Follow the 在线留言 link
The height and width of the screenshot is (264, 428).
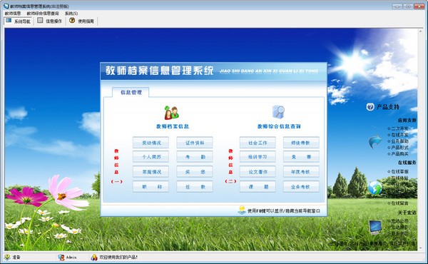pos(399,203)
